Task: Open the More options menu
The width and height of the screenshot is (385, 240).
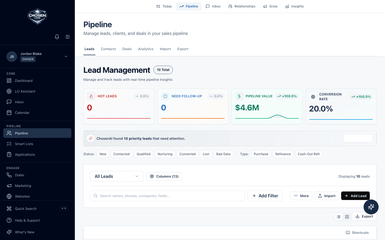Action: click(301, 196)
